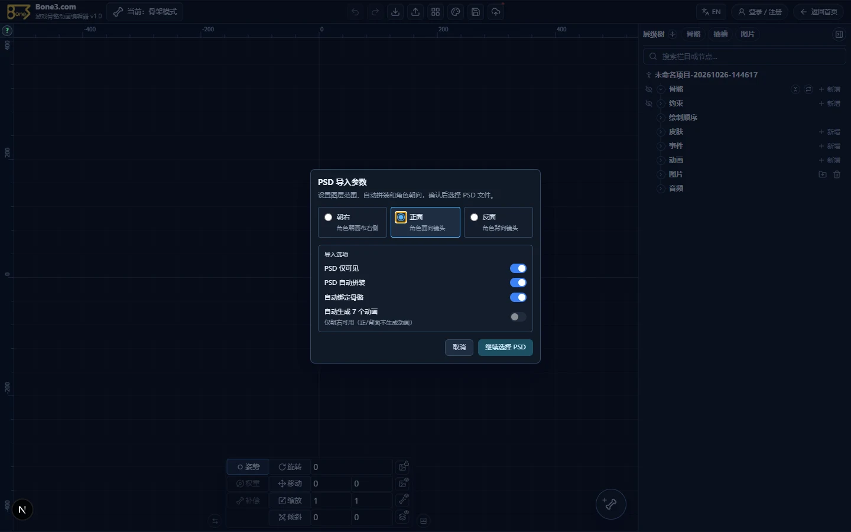This screenshot has width=851, height=532.
Task: Expand the 皮肤 tree node
Action: (661, 132)
